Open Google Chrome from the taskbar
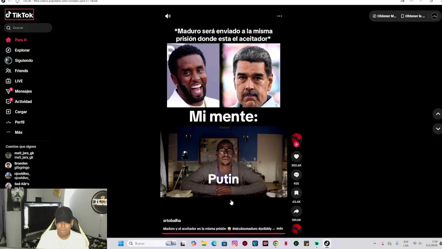The height and width of the screenshot is (249, 442). (275, 243)
